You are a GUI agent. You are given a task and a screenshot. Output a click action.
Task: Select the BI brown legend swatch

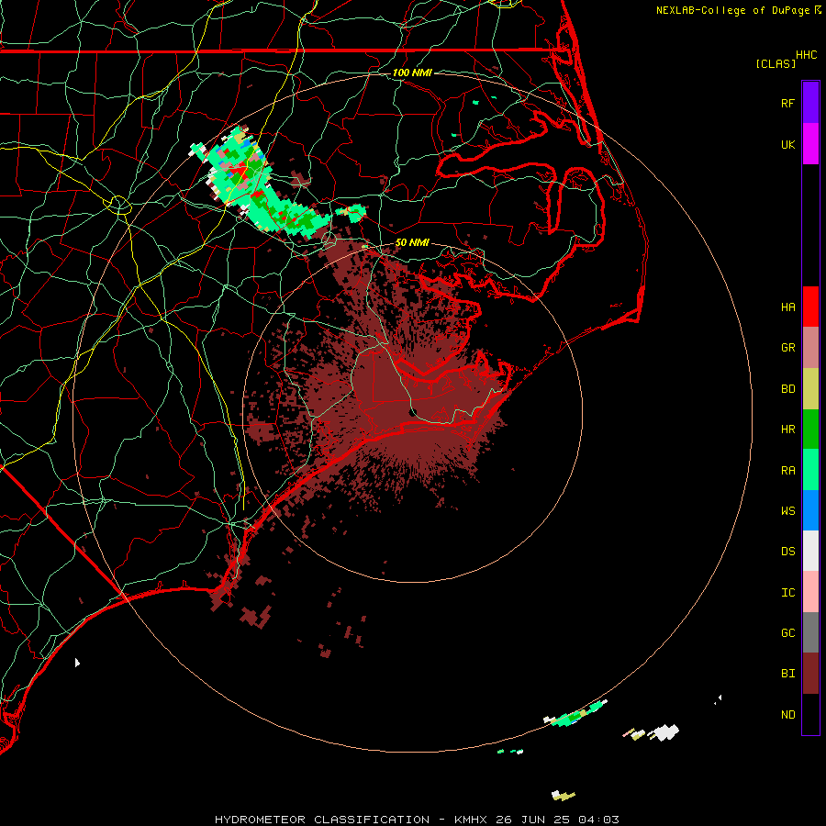(810, 674)
